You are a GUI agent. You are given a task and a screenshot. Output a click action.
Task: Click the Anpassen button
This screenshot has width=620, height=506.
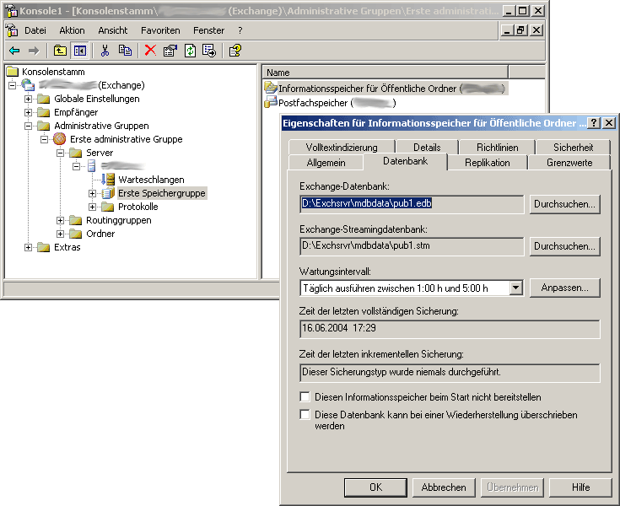point(564,288)
